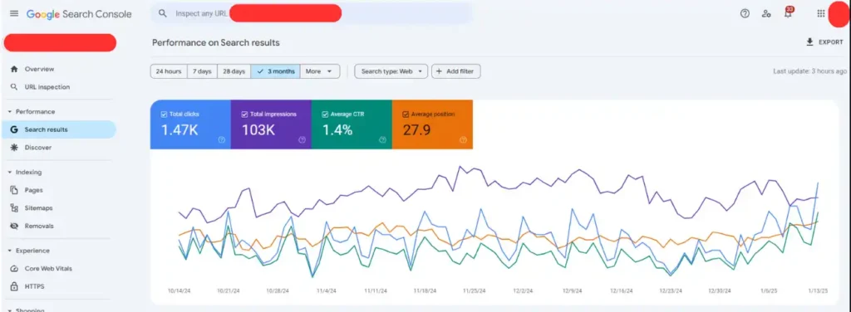Click the help icon on Total clicks card

[x=221, y=139]
